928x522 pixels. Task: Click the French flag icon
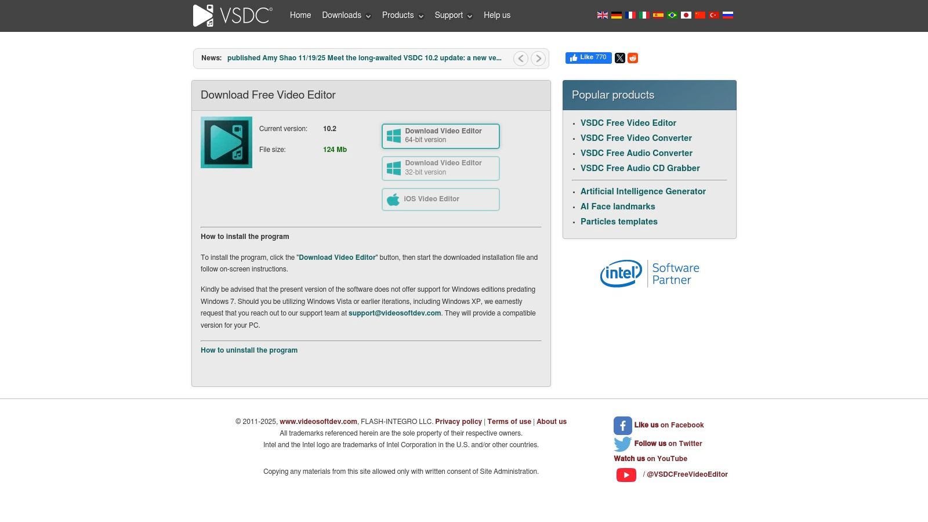point(630,15)
